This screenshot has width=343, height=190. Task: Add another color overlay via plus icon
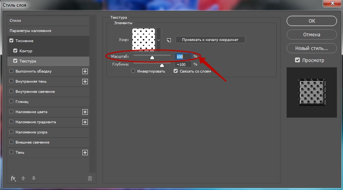[x=85, y=112]
